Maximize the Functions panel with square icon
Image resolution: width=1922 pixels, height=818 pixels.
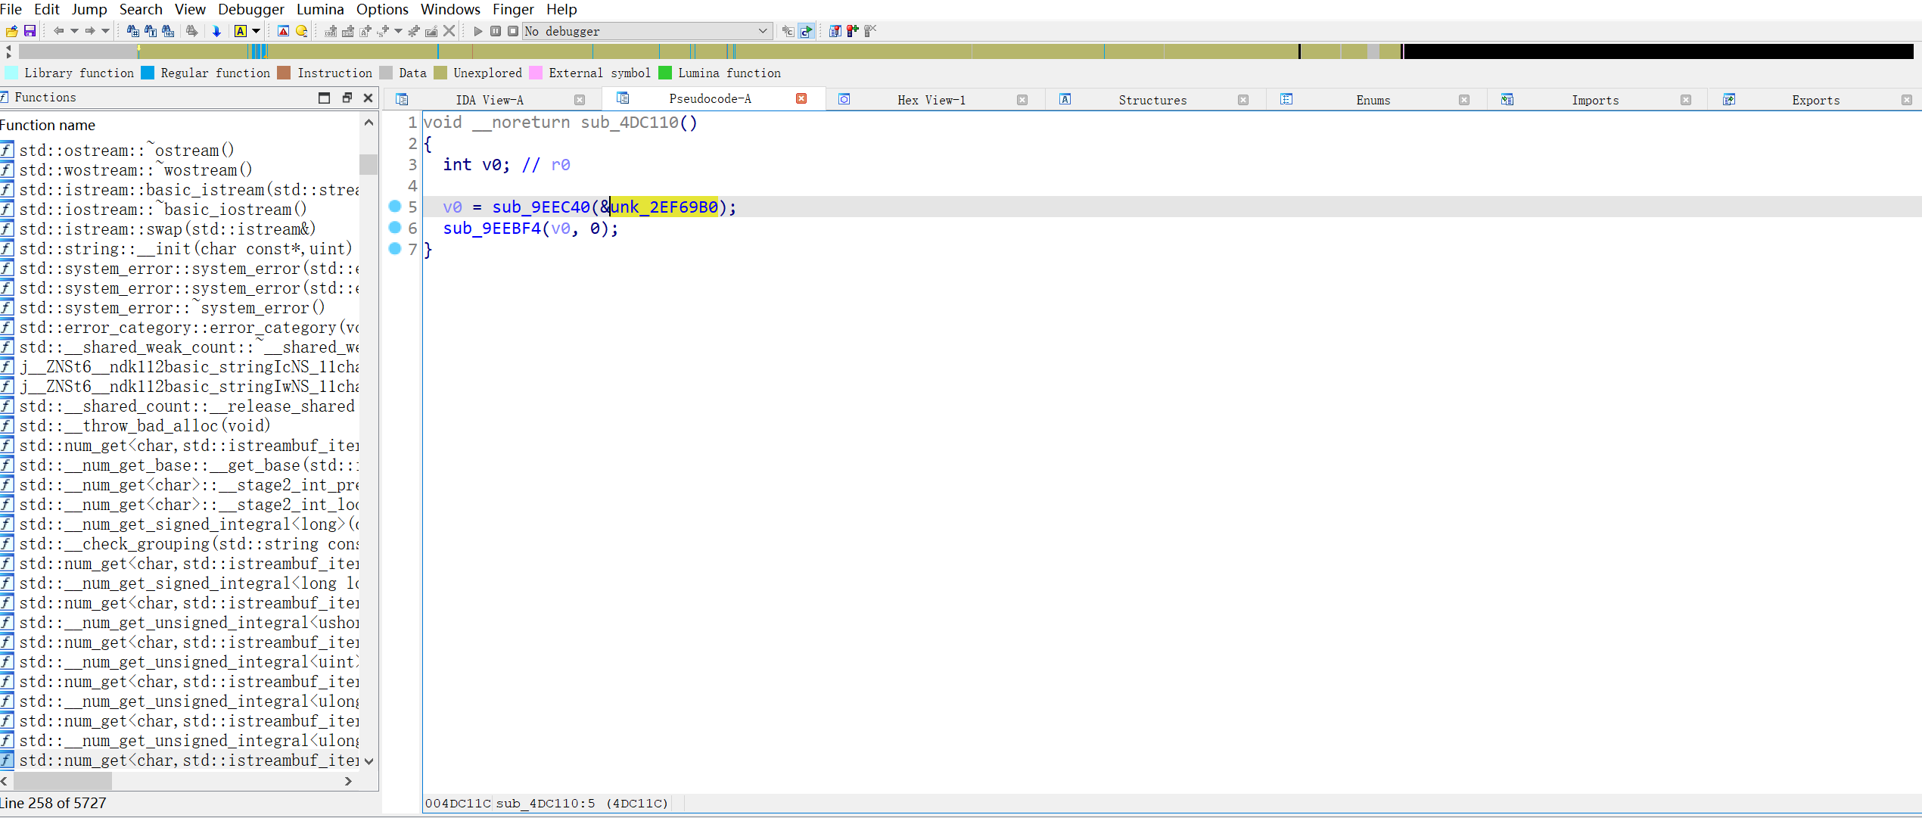[x=325, y=98]
